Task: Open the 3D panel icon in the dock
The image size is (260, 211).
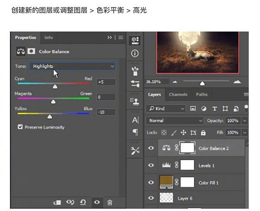Action: (135, 41)
